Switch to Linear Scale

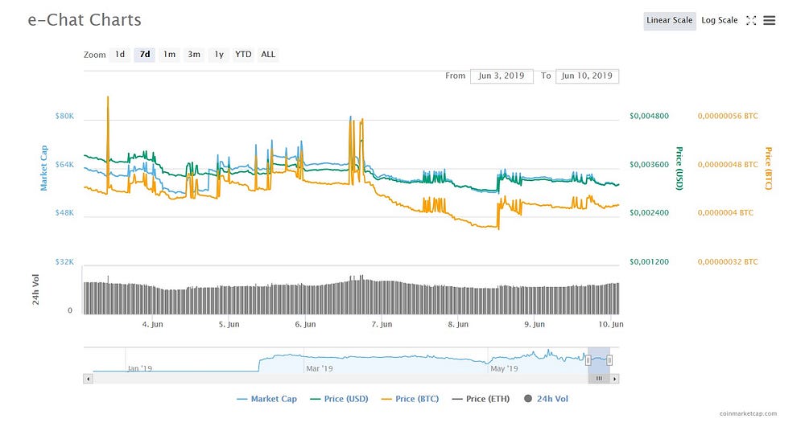coord(670,21)
